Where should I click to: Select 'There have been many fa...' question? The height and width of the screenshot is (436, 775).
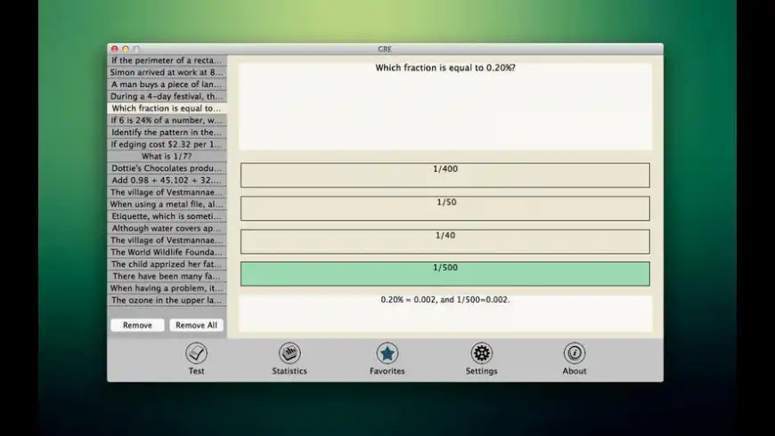click(167, 276)
